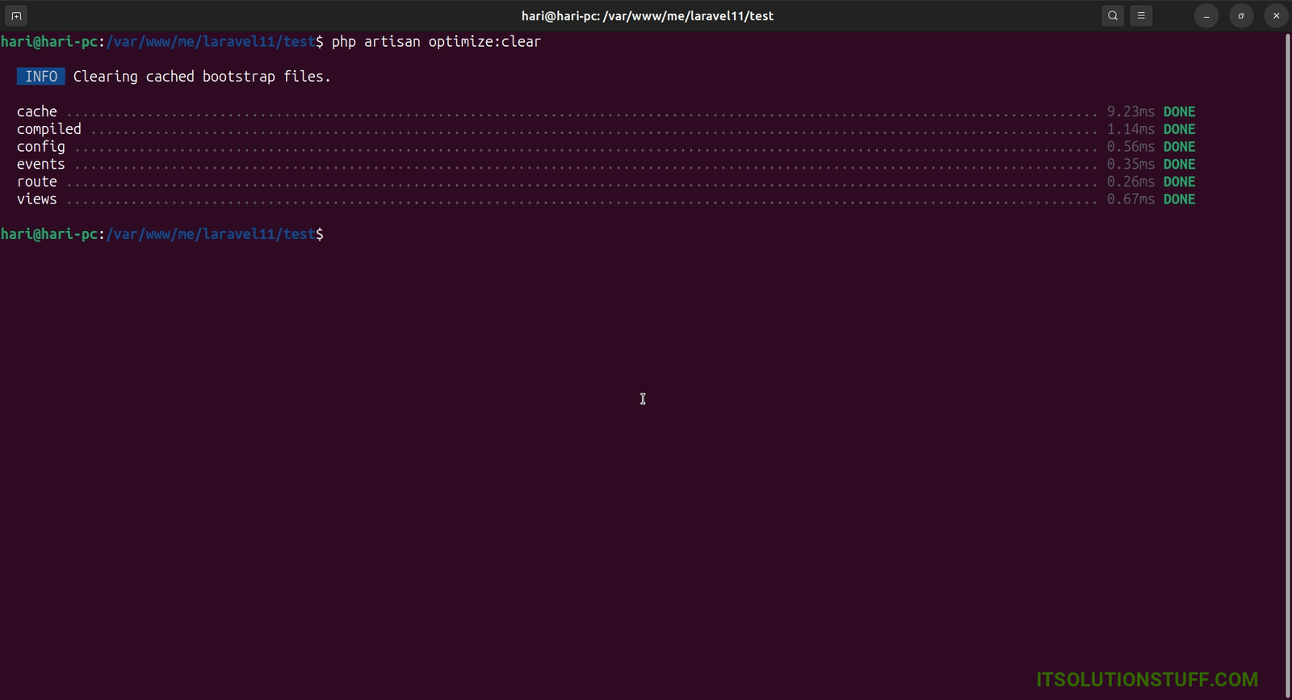Click the window title showing /var/www/me/laravel11/test
The image size is (1292, 700).
[647, 15]
